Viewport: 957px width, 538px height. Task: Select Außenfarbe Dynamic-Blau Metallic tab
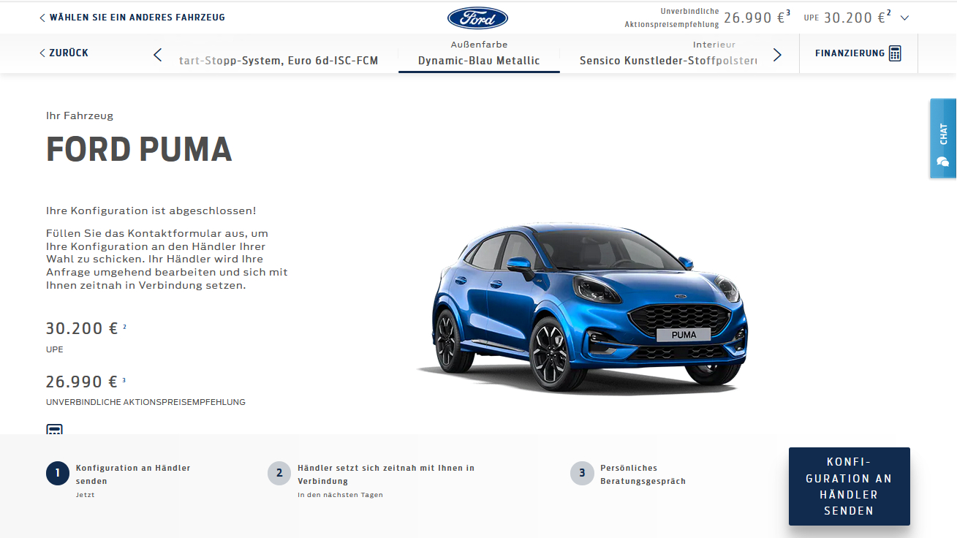coord(479,54)
